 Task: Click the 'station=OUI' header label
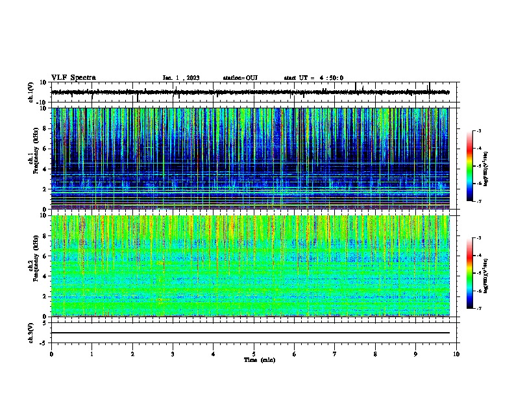pyautogui.click(x=240, y=78)
